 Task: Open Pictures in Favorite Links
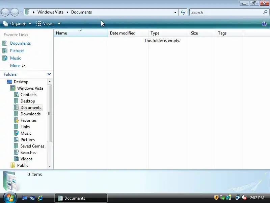click(x=17, y=50)
